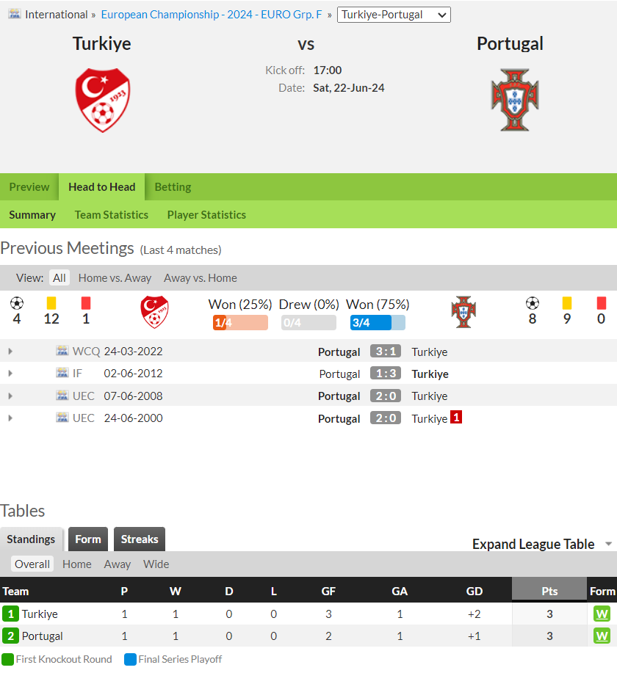The width and height of the screenshot is (617, 673).
Task: Select the Overall standings filter
Action: click(x=32, y=564)
